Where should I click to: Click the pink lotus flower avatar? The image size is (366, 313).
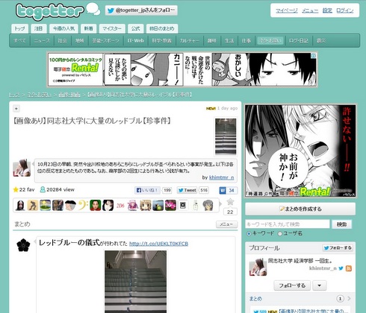tap(170, 205)
